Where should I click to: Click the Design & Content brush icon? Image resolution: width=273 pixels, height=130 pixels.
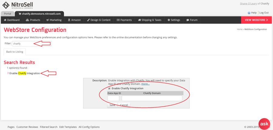88,20
